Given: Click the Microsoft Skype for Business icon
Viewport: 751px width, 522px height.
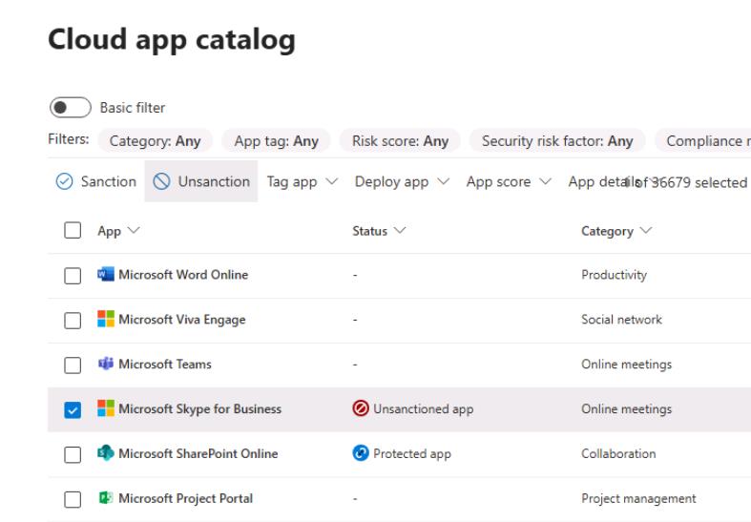Looking at the screenshot, I should (x=104, y=409).
